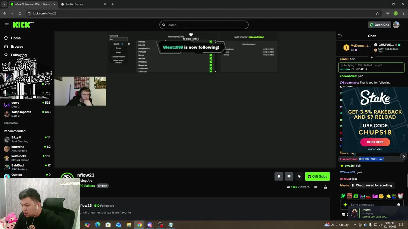
Task: Click the kiseeadriano username in chat
Action: coord(349,159)
